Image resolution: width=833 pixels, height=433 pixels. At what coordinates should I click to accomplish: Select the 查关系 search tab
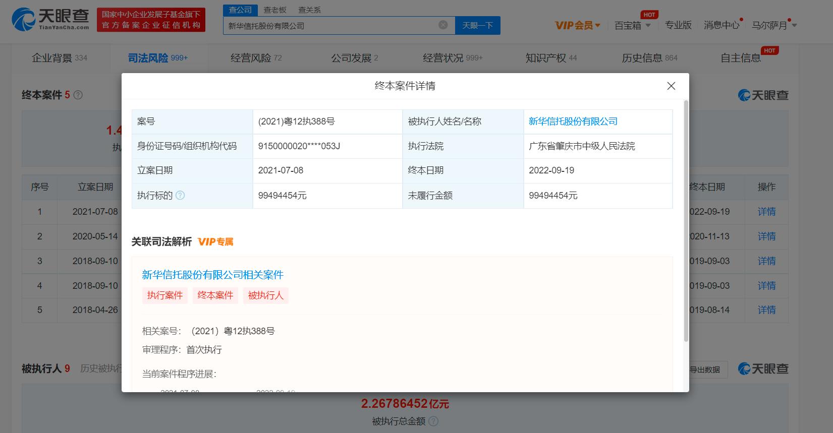pyautogui.click(x=309, y=10)
